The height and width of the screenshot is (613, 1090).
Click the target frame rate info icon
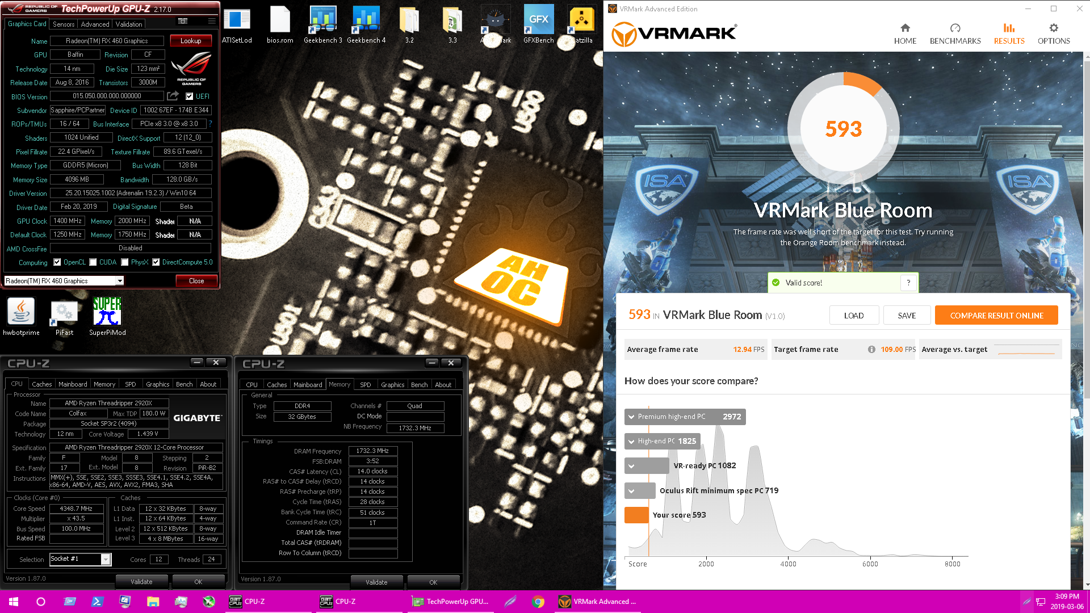click(871, 350)
